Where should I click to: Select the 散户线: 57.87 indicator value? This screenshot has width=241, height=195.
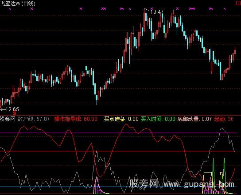point(34,119)
